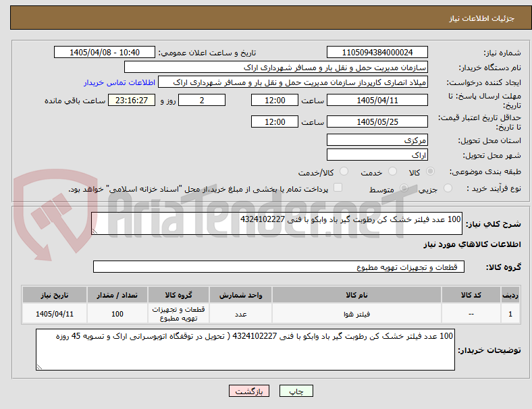This screenshot has width=532, height=409.
Task: Click the فیلتر هوا cell in the table
Action: [356, 314]
